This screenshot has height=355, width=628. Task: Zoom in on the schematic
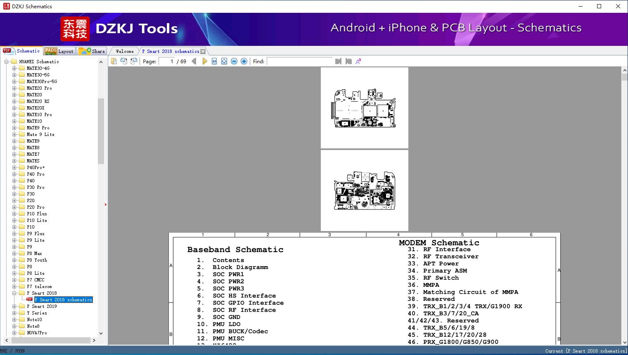[x=244, y=61]
